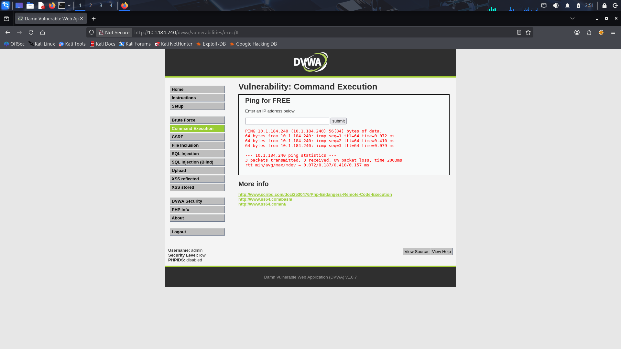Open the Upload vulnerability page
621x349 pixels.
coord(197,171)
